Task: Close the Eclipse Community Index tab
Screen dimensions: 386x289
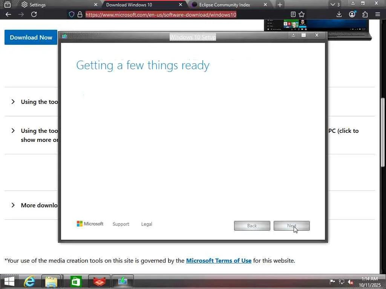Action: (x=265, y=5)
